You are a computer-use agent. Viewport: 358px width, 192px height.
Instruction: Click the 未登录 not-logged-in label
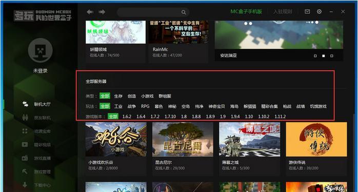(41, 71)
